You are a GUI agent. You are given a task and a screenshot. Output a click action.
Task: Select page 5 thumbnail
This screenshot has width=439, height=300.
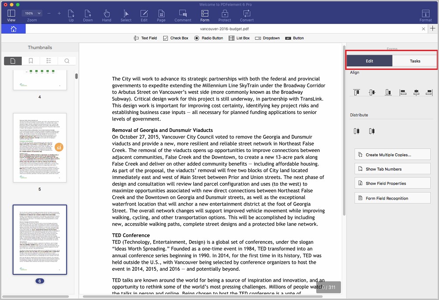40,148
